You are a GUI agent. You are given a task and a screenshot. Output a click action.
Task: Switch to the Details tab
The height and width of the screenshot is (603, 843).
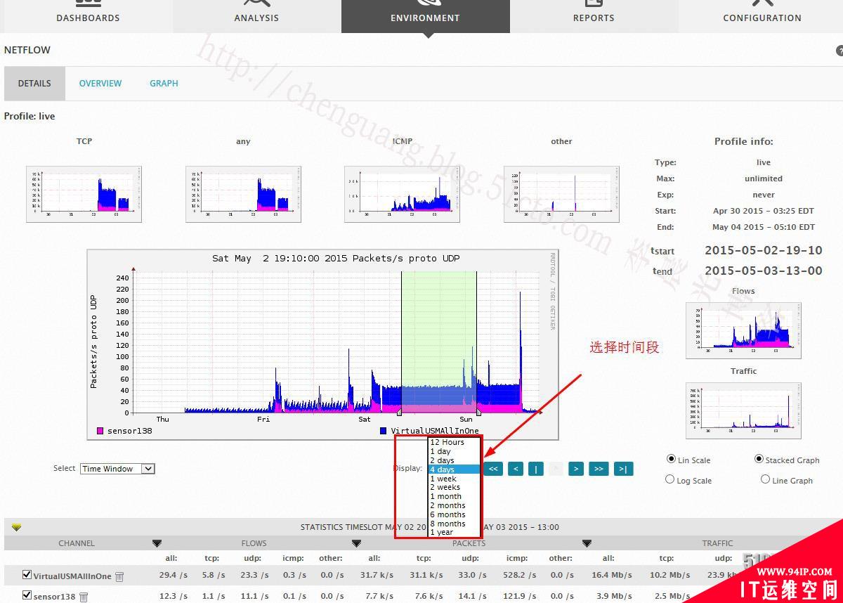34,83
